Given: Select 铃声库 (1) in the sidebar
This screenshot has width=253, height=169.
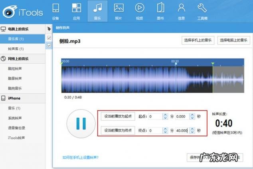Looking at the screenshot, I should (16, 49).
